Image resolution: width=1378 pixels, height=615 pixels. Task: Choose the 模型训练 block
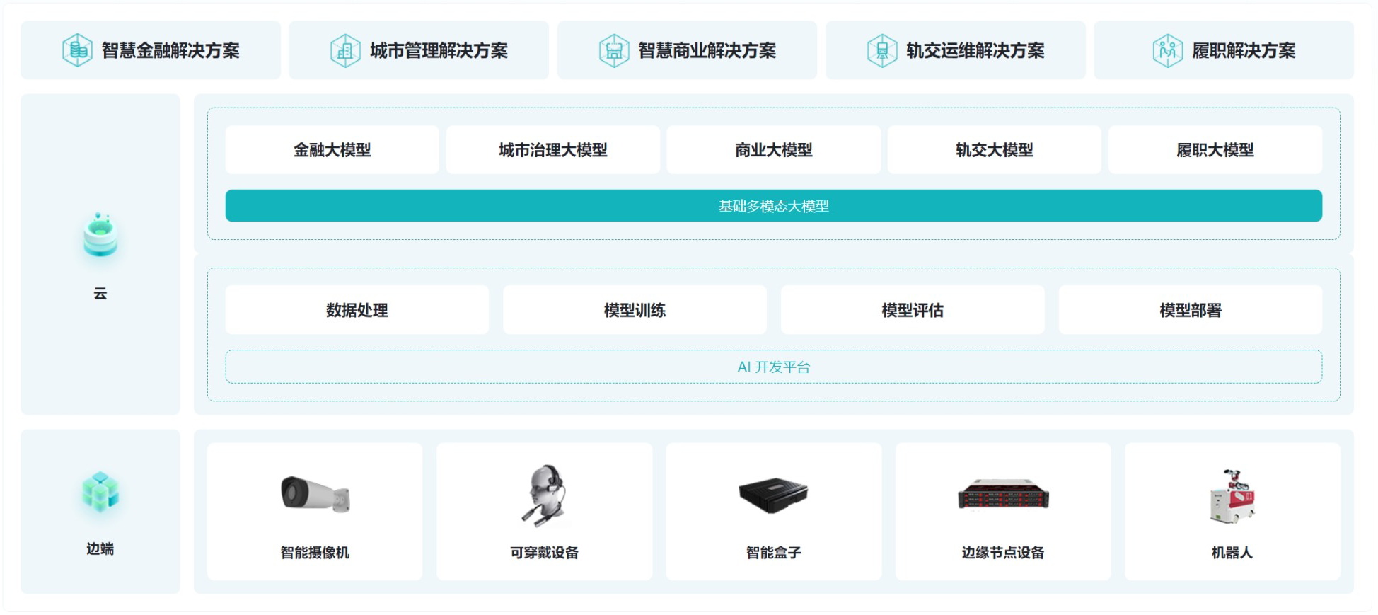pos(635,310)
